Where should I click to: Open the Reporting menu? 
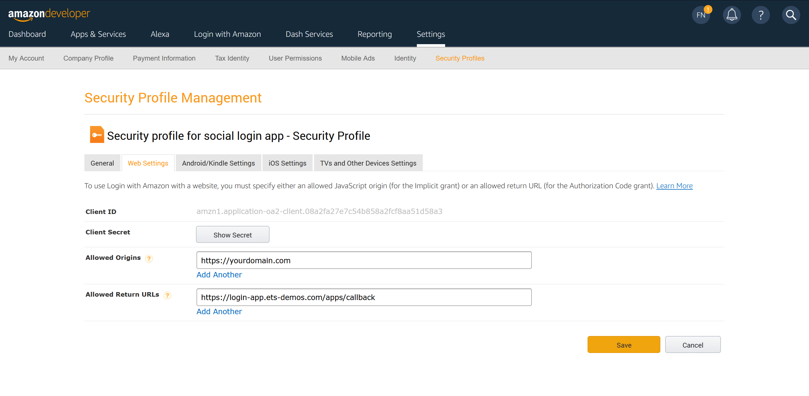375,34
